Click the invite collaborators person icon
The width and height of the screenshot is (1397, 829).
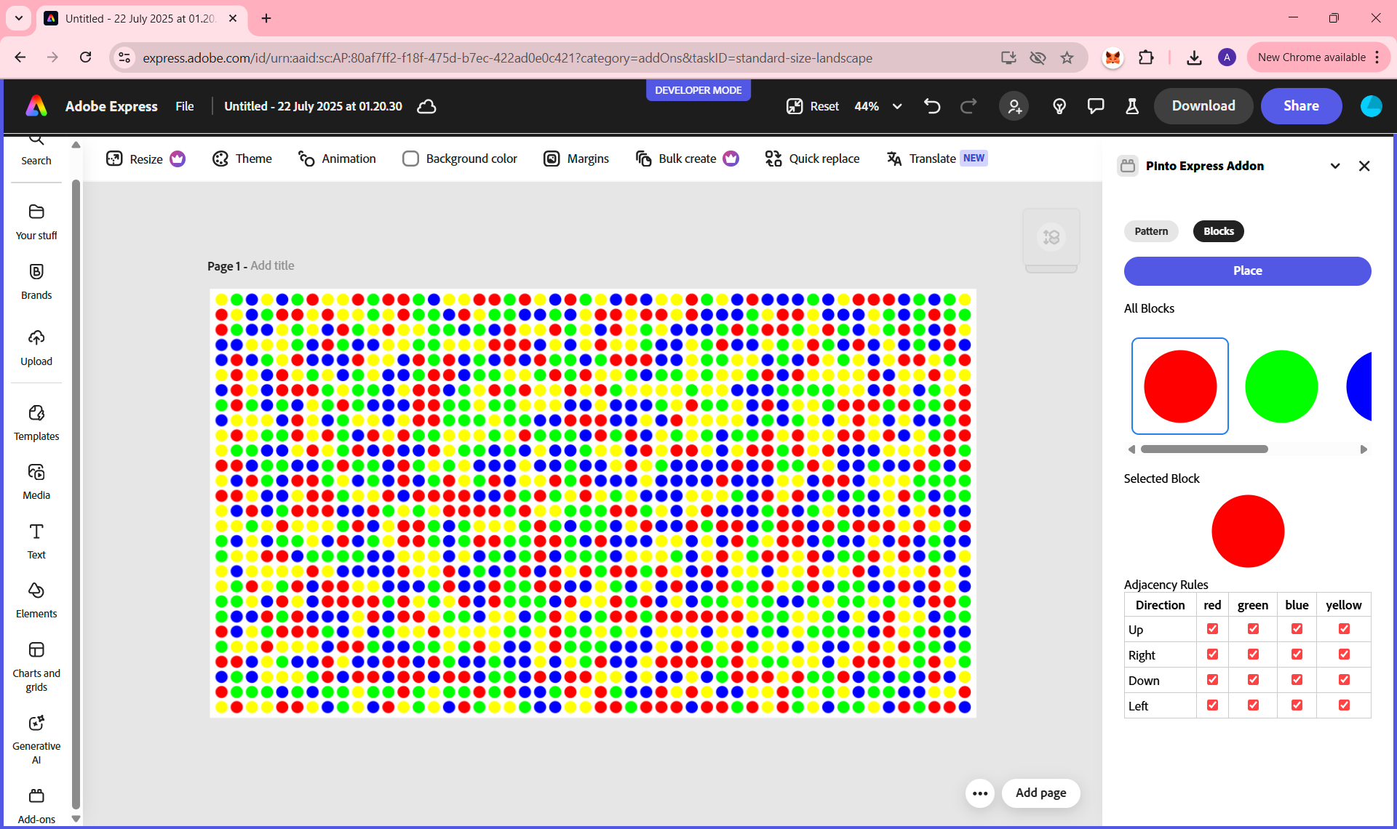tap(1014, 106)
